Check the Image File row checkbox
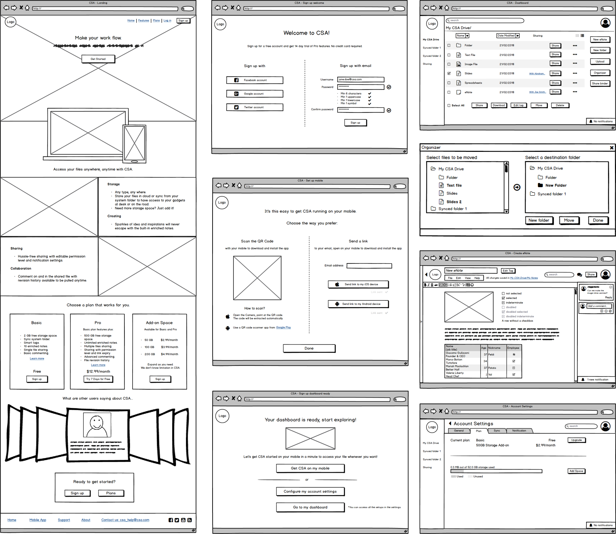The image size is (616, 534). 449,64
